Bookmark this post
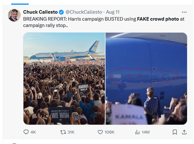The image size is (194, 144). (175, 132)
